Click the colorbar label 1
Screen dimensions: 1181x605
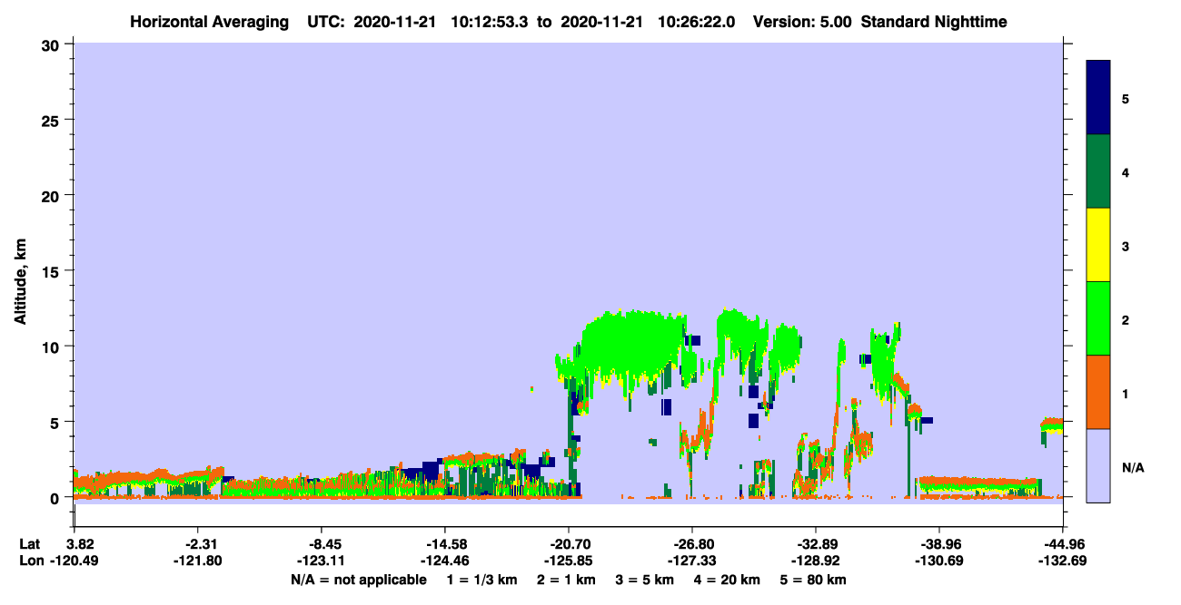pos(1126,393)
